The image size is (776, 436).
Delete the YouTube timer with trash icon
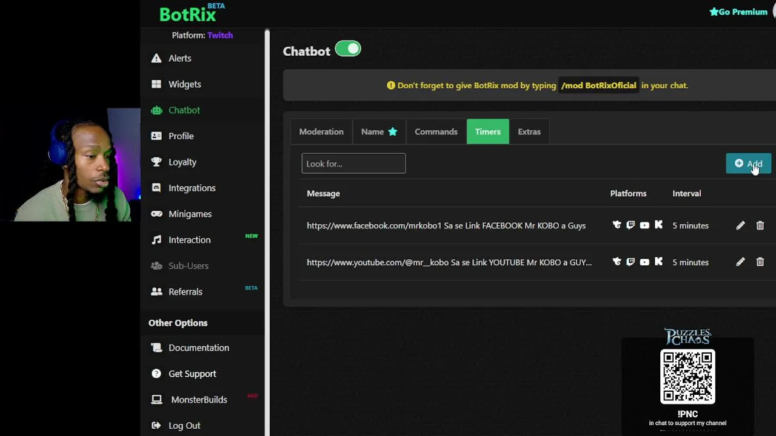point(760,262)
